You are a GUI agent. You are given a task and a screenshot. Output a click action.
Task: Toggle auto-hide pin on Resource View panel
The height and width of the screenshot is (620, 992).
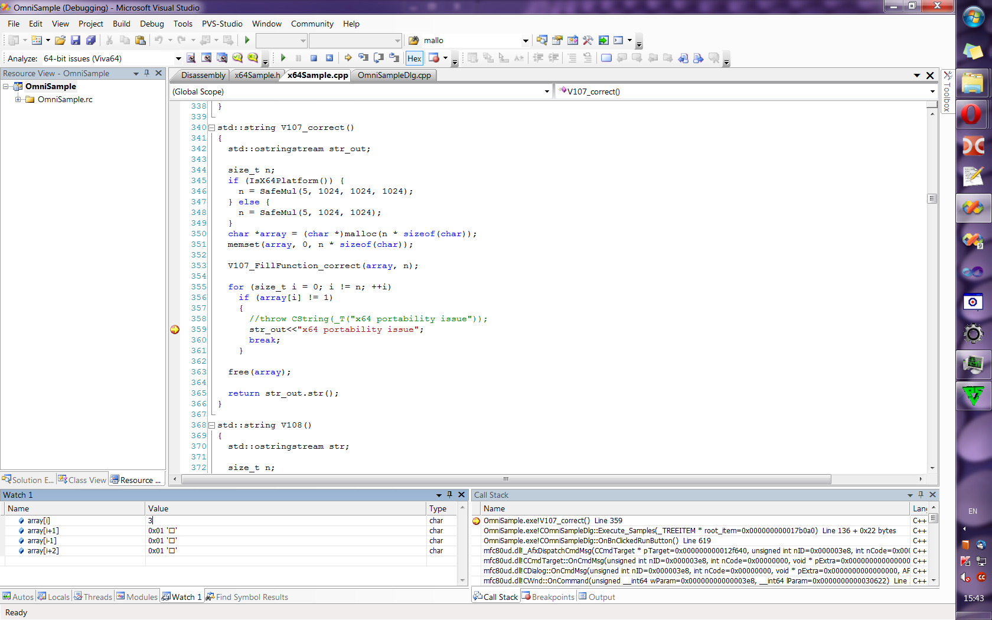(147, 73)
